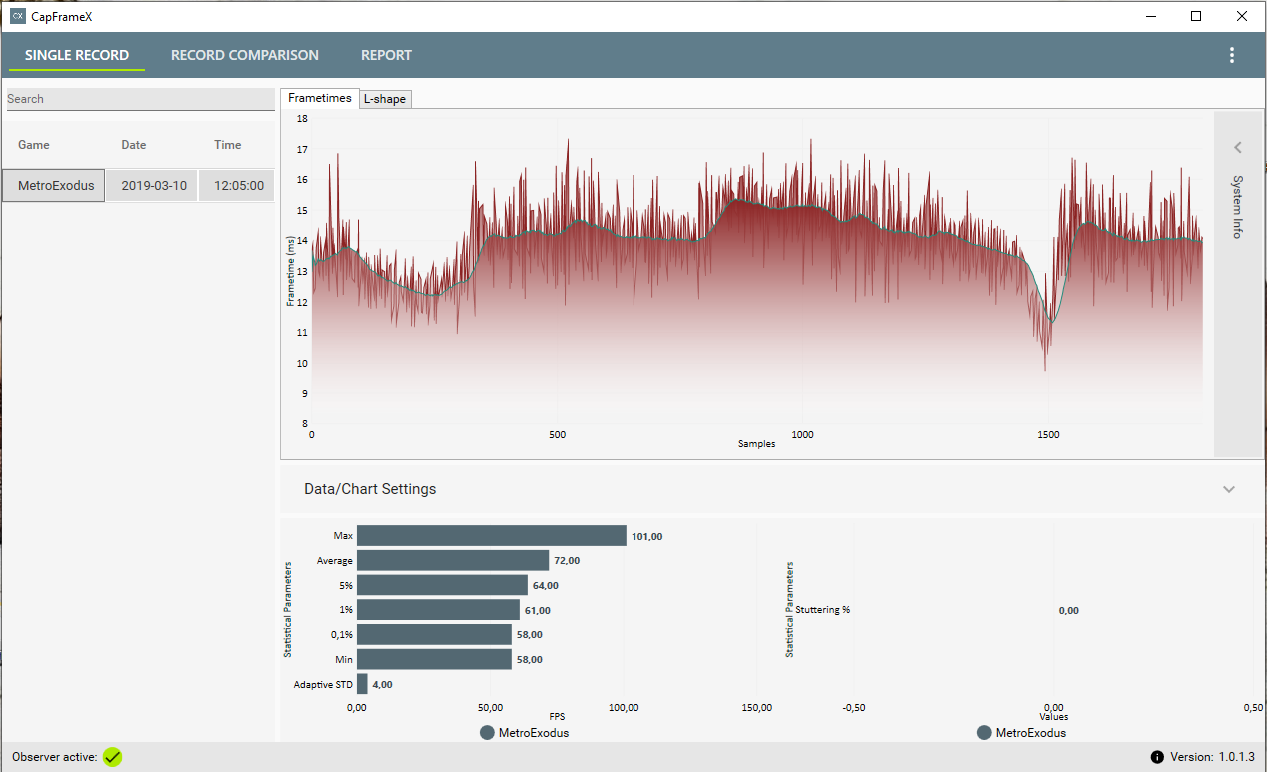Toggle MetroExodus legend dot in stuttering chart

(984, 733)
